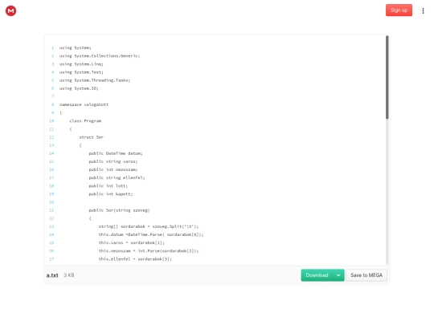
Task: Click line 'this.datum =DateTime.Parse('
Action: pos(151,234)
